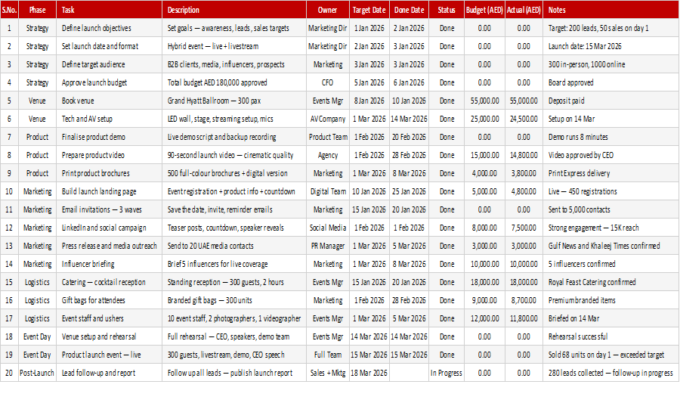Select '280 leads collected' note cell
The width and height of the screenshot is (680, 400).
point(610,373)
